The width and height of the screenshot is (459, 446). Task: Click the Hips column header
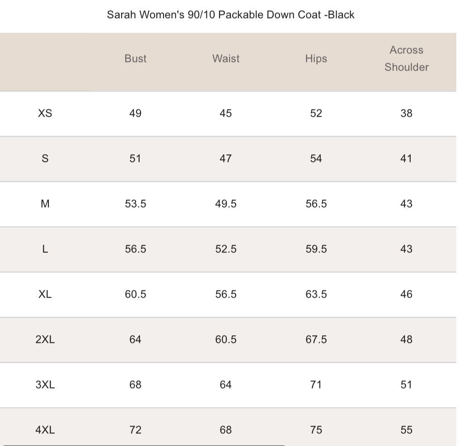click(316, 59)
